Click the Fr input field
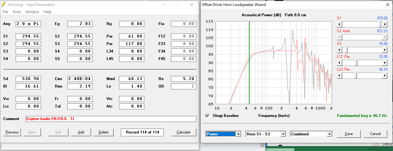This screenshot has height=151, width=393. click(x=80, y=99)
